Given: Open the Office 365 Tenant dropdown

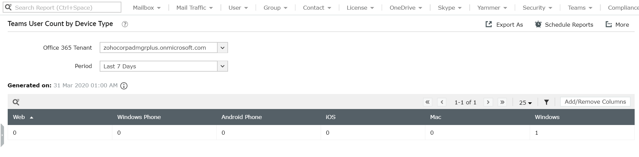Looking at the screenshot, I should [x=222, y=48].
